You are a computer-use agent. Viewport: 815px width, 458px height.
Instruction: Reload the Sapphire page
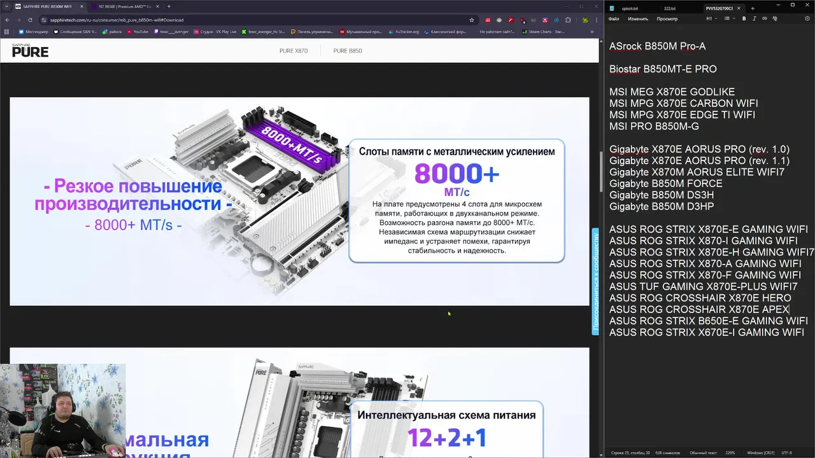30,20
